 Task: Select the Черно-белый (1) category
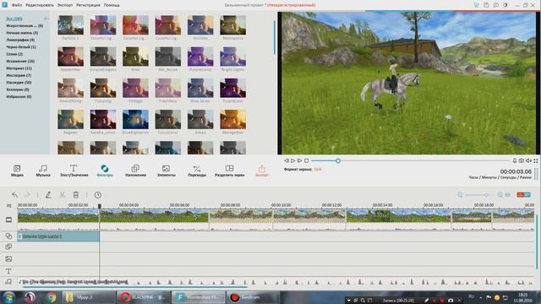[x=21, y=47]
